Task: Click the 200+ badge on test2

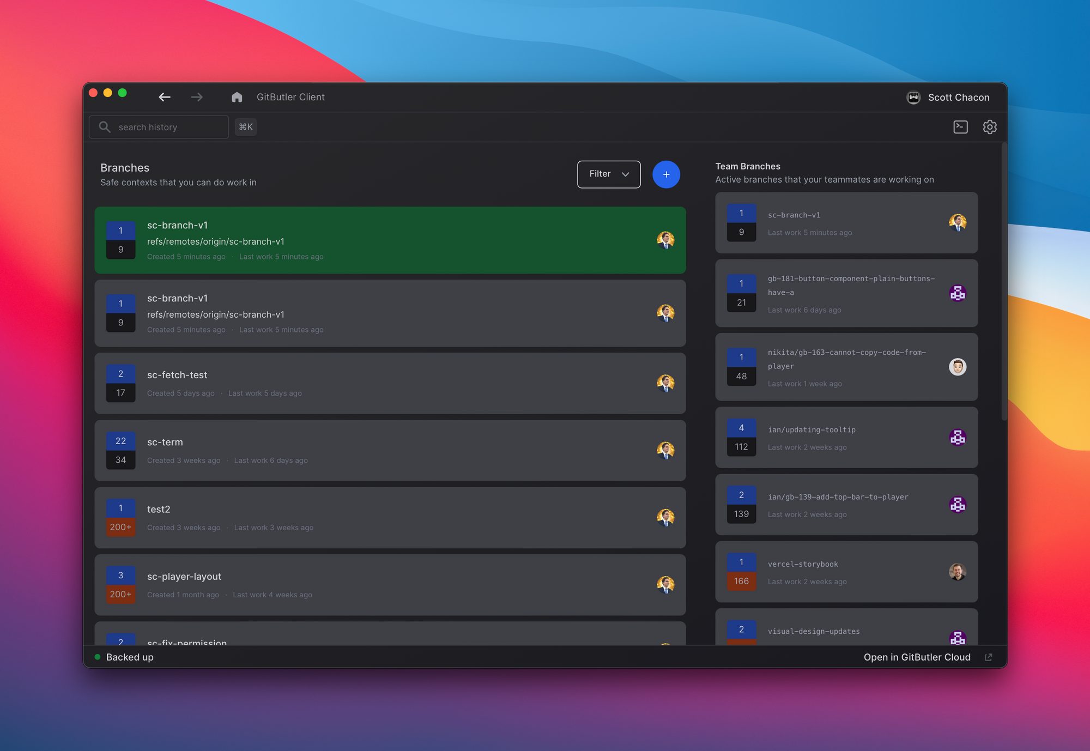Action: tap(120, 527)
